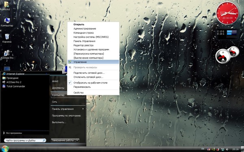Click the teal network tray icon
Image resolution: width=244 pixels, height=152 pixels.
tap(223, 149)
